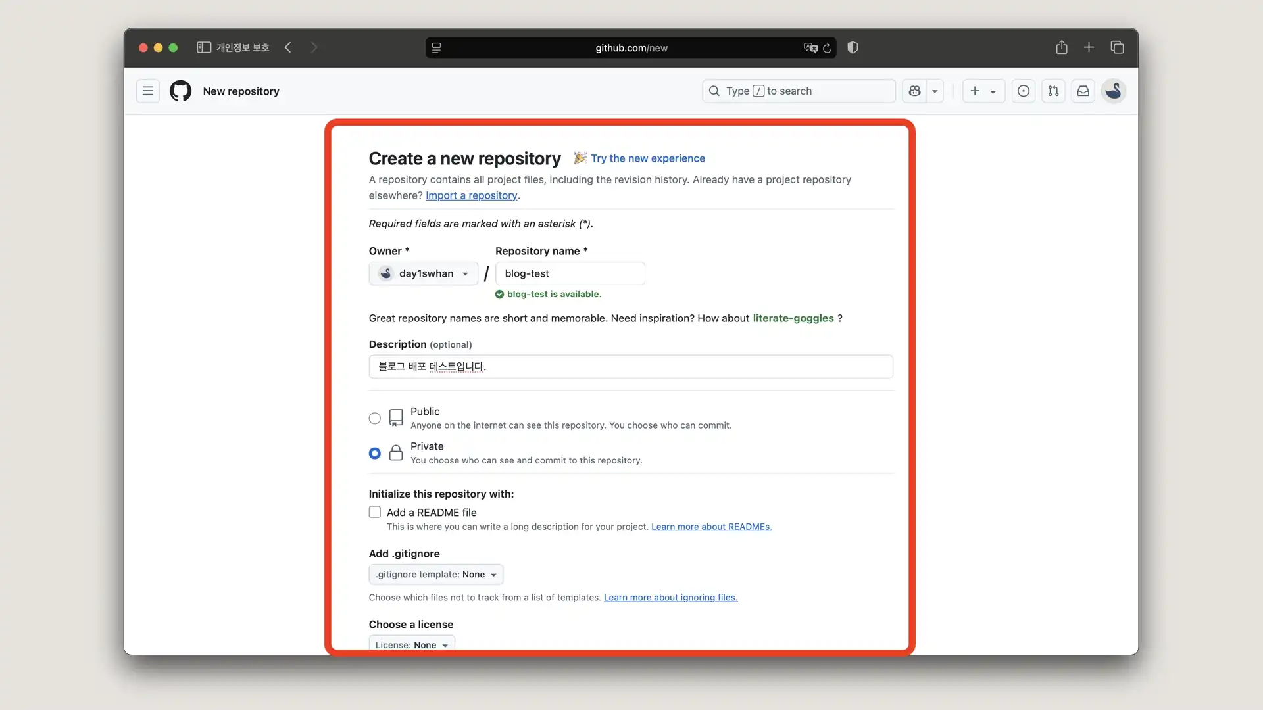The width and height of the screenshot is (1263, 710).
Task: Click the 'blog-test is available' message
Action: tap(554, 294)
